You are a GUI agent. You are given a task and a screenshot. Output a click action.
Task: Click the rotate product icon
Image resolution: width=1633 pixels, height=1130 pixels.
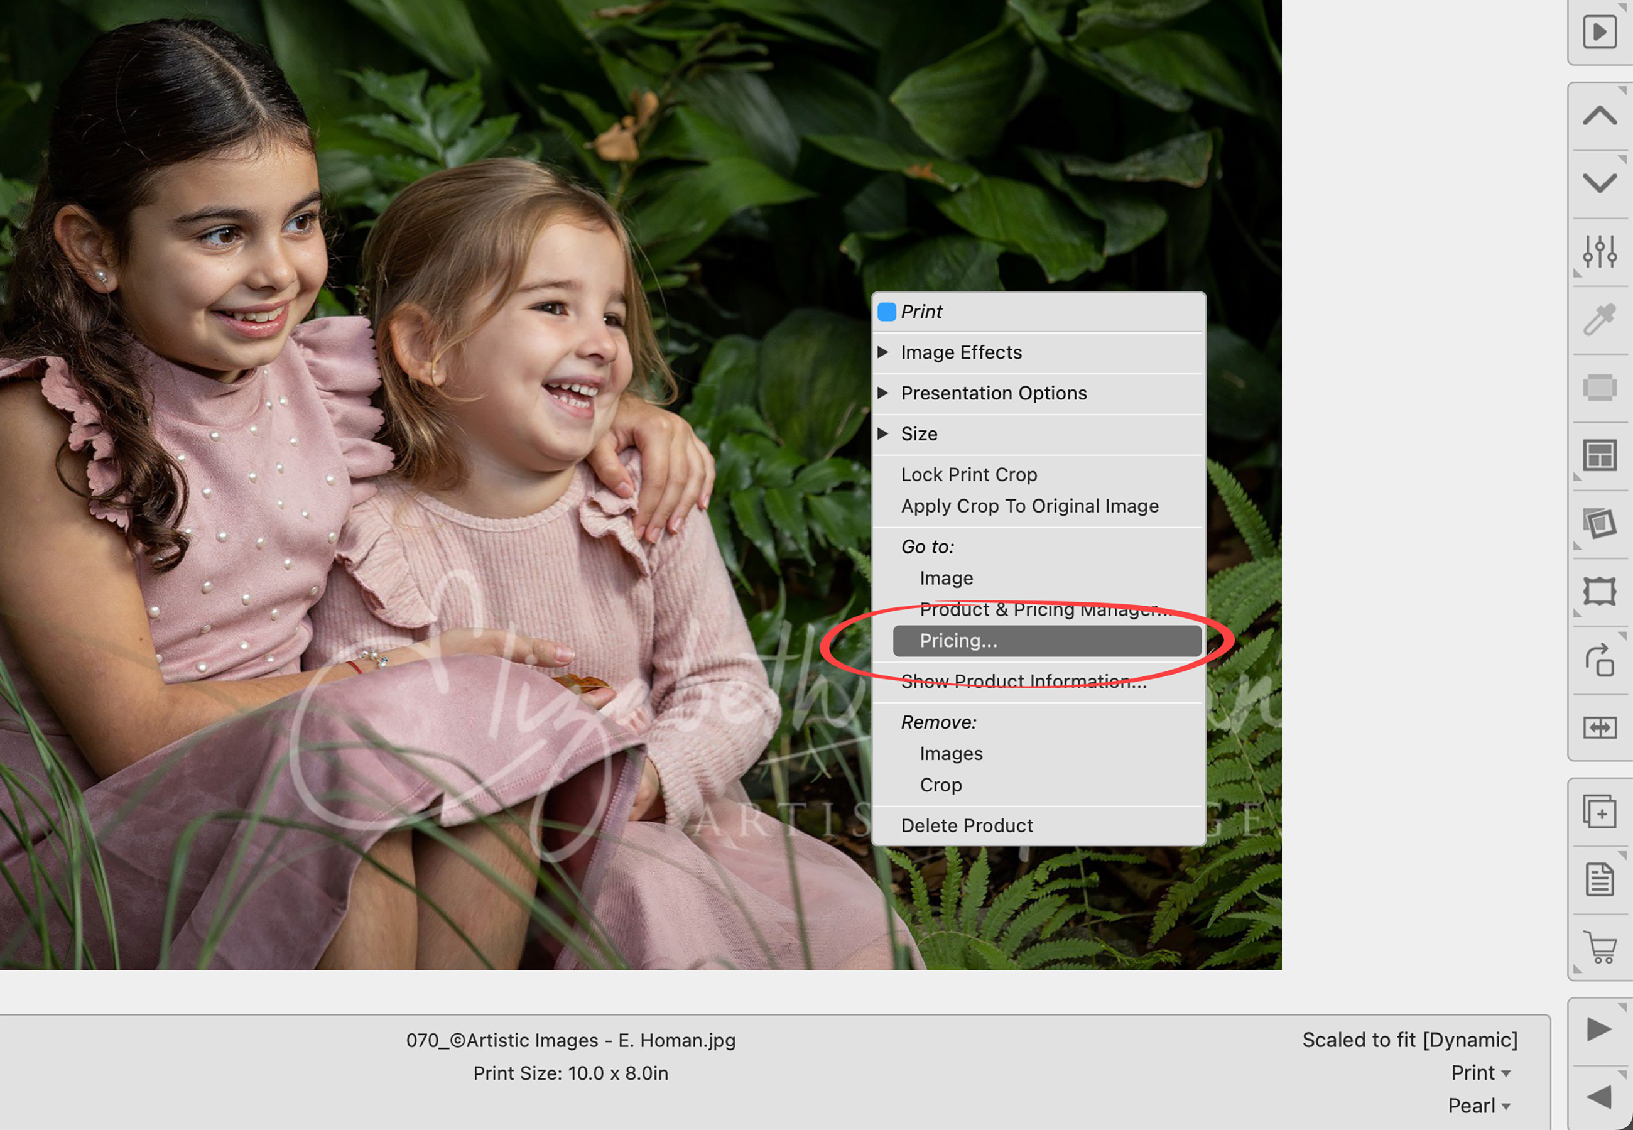click(1600, 660)
